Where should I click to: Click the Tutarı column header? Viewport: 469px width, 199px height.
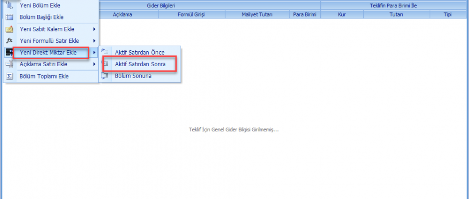[x=396, y=14]
